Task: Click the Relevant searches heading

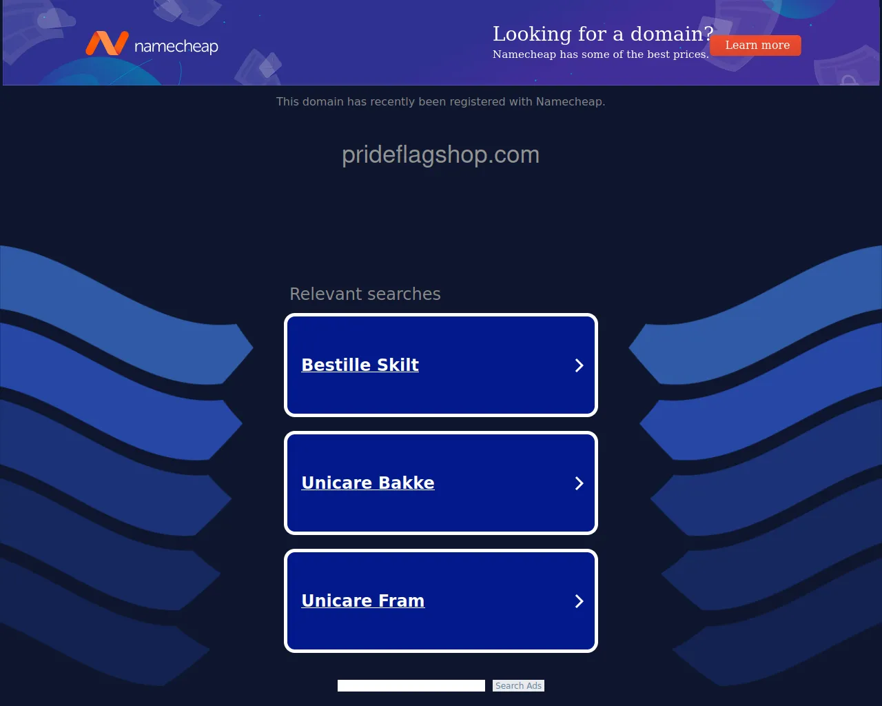Action: coord(365,294)
